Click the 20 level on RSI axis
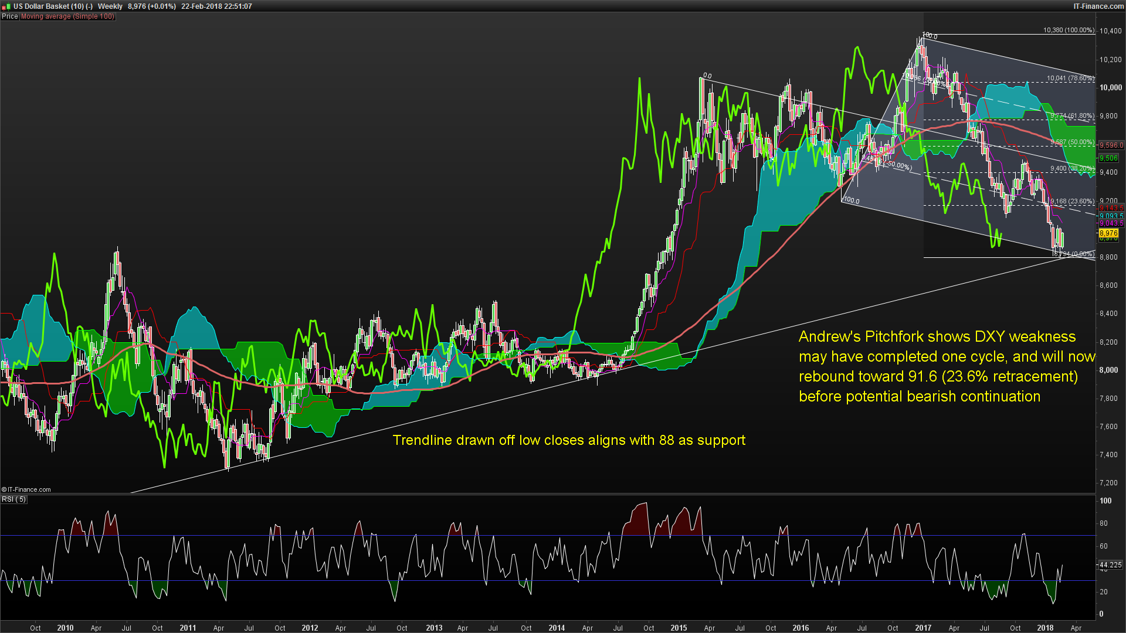The width and height of the screenshot is (1126, 633). (1104, 592)
